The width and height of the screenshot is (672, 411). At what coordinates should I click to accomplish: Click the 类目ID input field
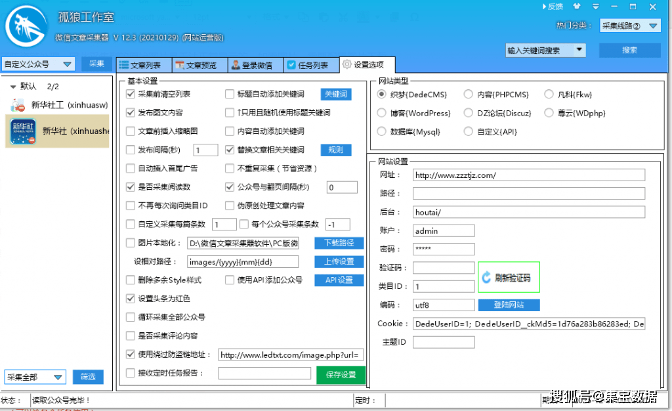pyautogui.click(x=444, y=286)
